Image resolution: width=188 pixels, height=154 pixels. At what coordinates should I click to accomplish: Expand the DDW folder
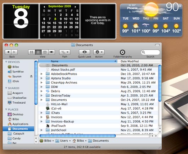click(42, 87)
